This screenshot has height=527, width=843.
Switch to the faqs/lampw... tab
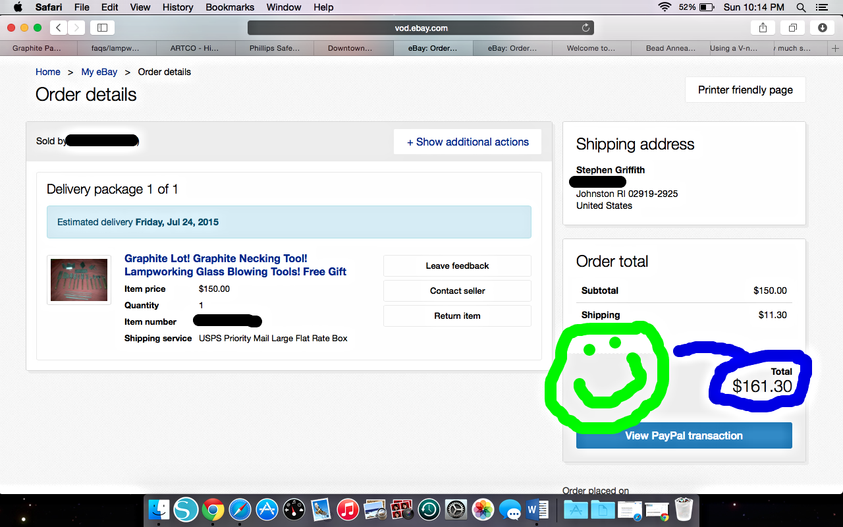(x=117, y=48)
